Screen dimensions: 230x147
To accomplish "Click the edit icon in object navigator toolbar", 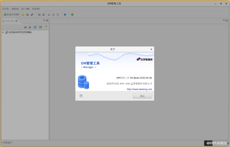I will click(x=35, y=27).
